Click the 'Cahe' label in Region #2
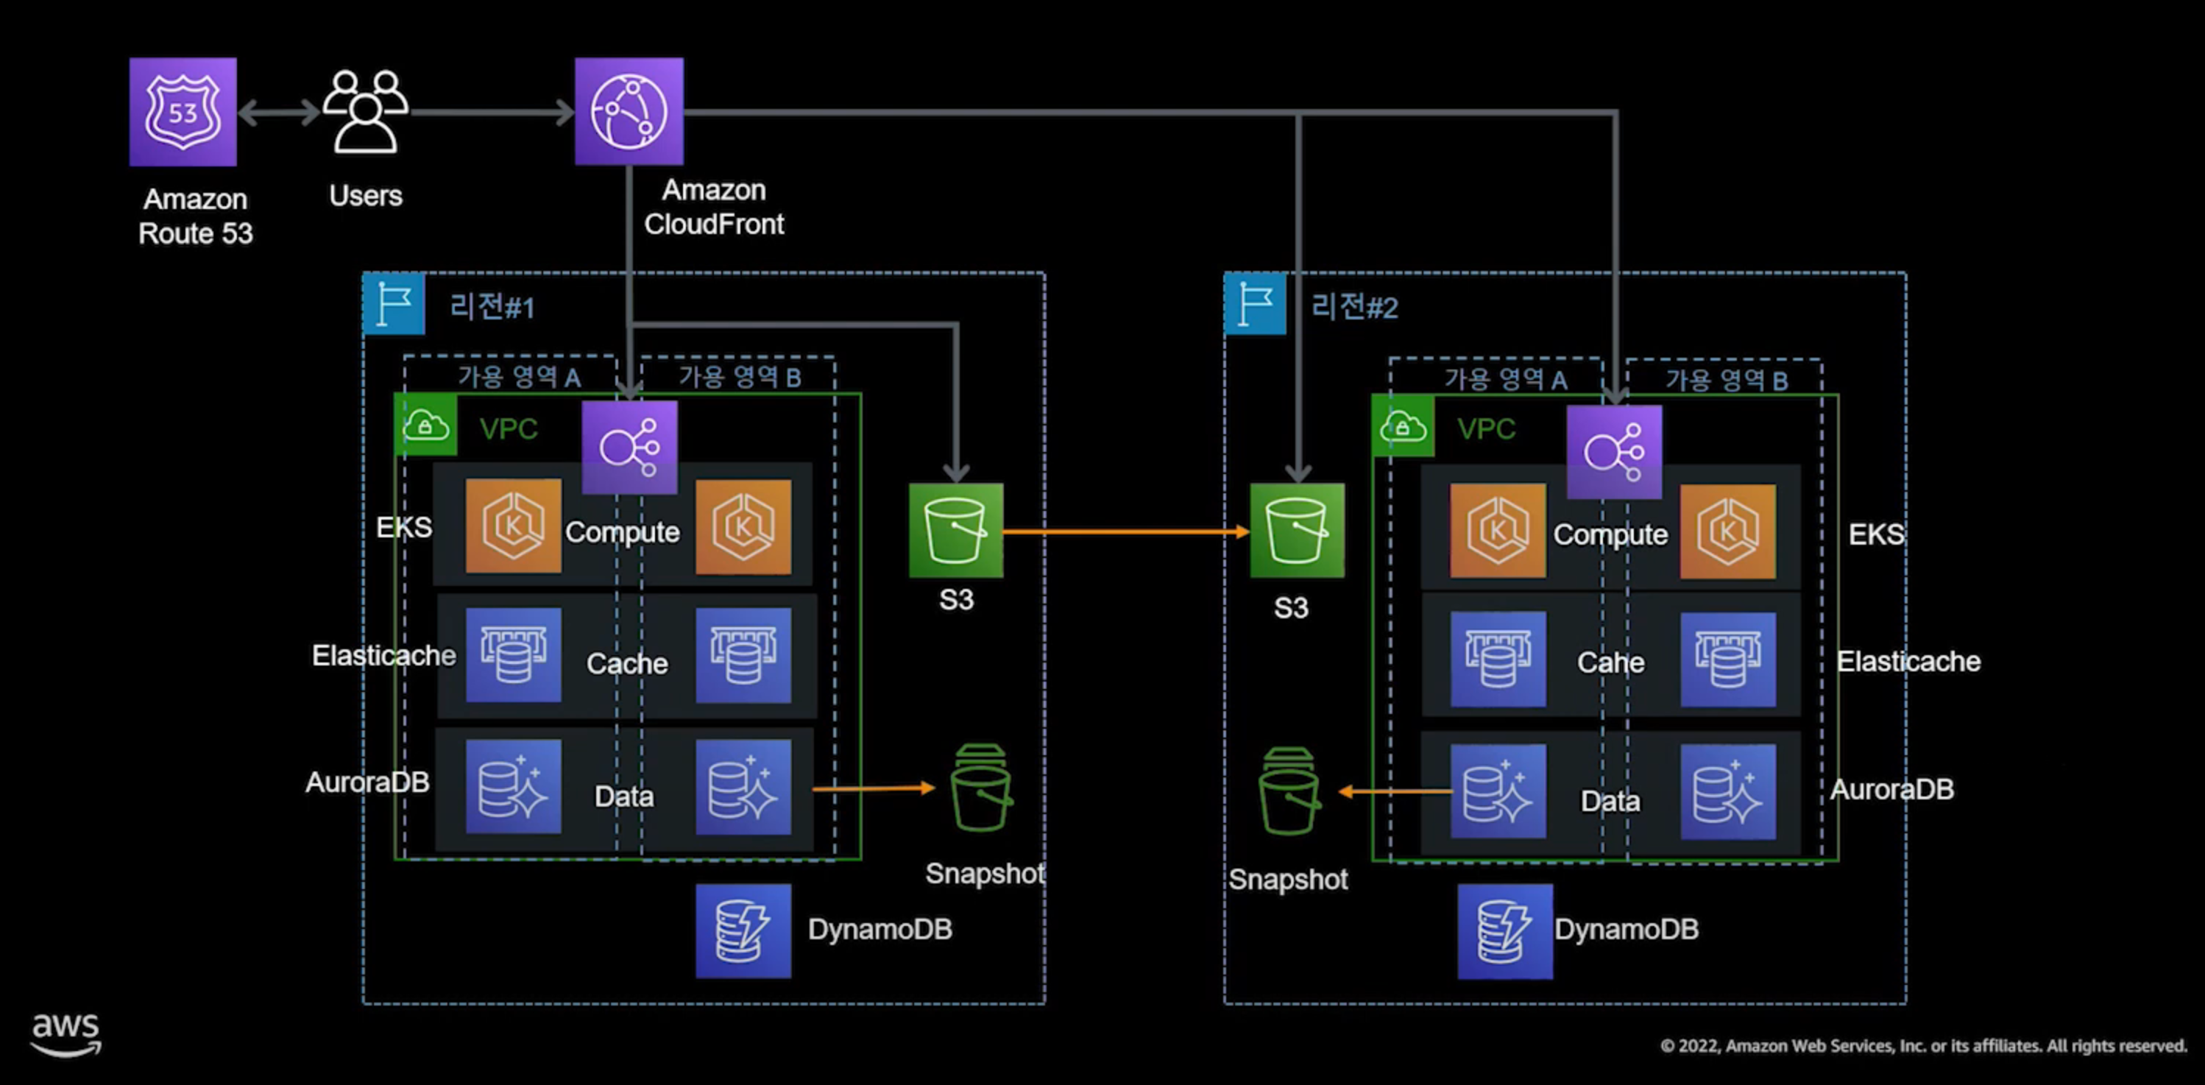 click(x=1610, y=662)
